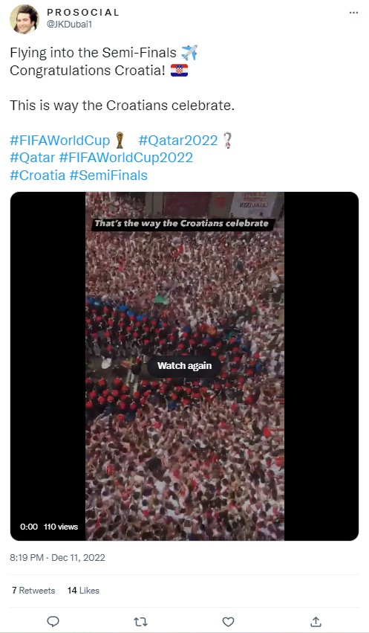369x633 pixels.
Task: Open the #FIFAWorldCup hashtag
Action: click(x=59, y=141)
